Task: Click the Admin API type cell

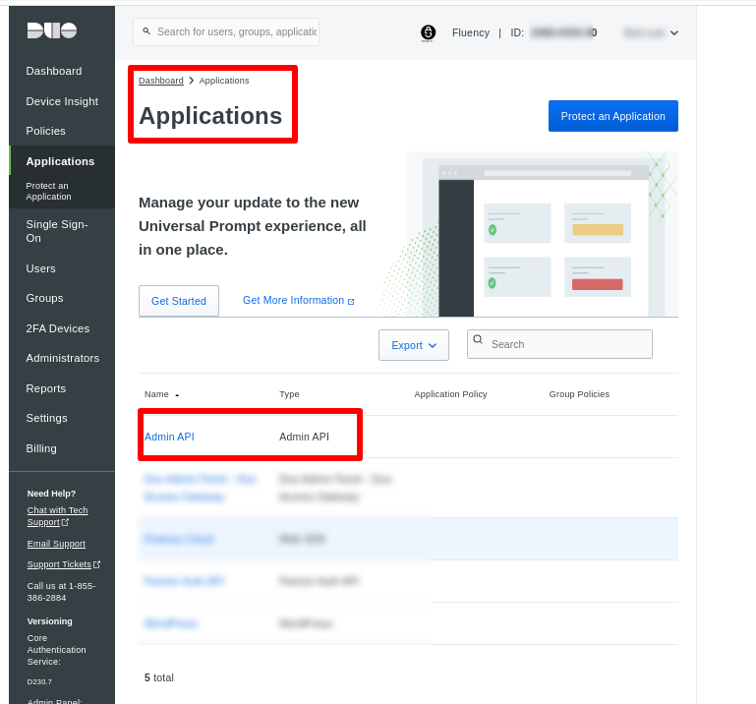Action: 304,437
